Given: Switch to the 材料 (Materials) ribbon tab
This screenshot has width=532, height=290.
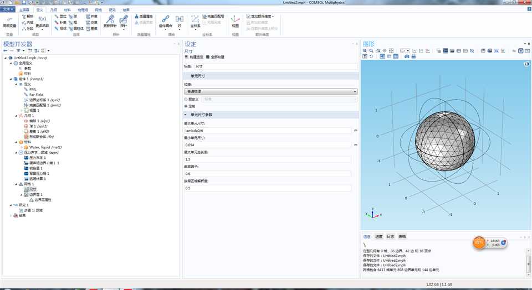Looking at the screenshot, I should 67,10.
